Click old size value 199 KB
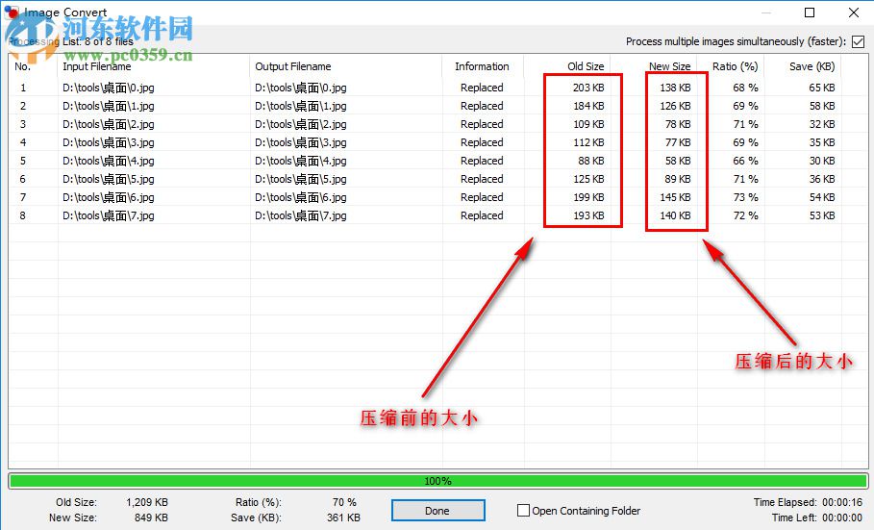The height and width of the screenshot is (530, 874). tap(588, 197)
